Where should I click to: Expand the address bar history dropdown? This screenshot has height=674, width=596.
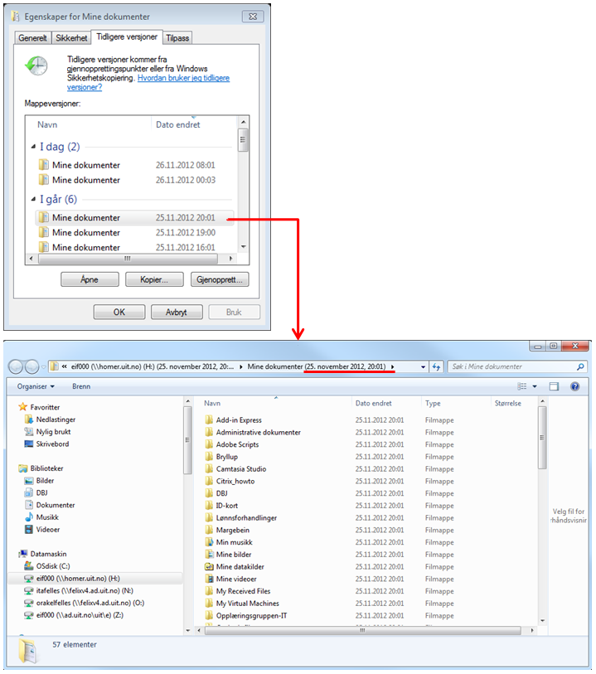(x=423, y=366)
